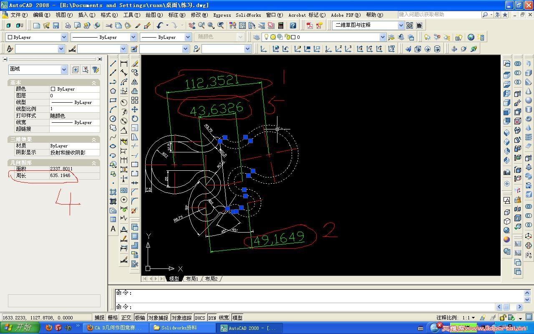Open the linetype ByLayer dropdown
Image resolution: width=534 pixels, height=334 pixels.
[x=133, y=37]
